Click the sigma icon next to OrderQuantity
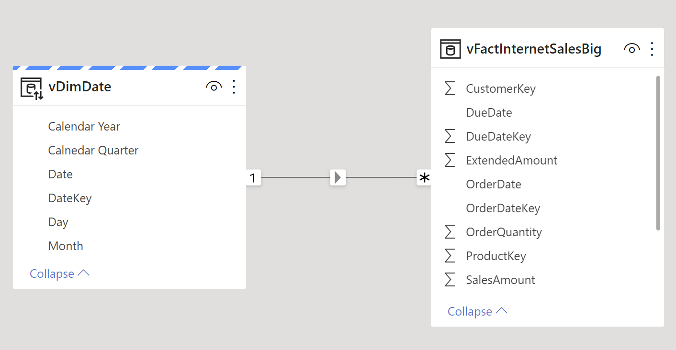This screenshot has width=676, height=350. [x=450, y=231]
